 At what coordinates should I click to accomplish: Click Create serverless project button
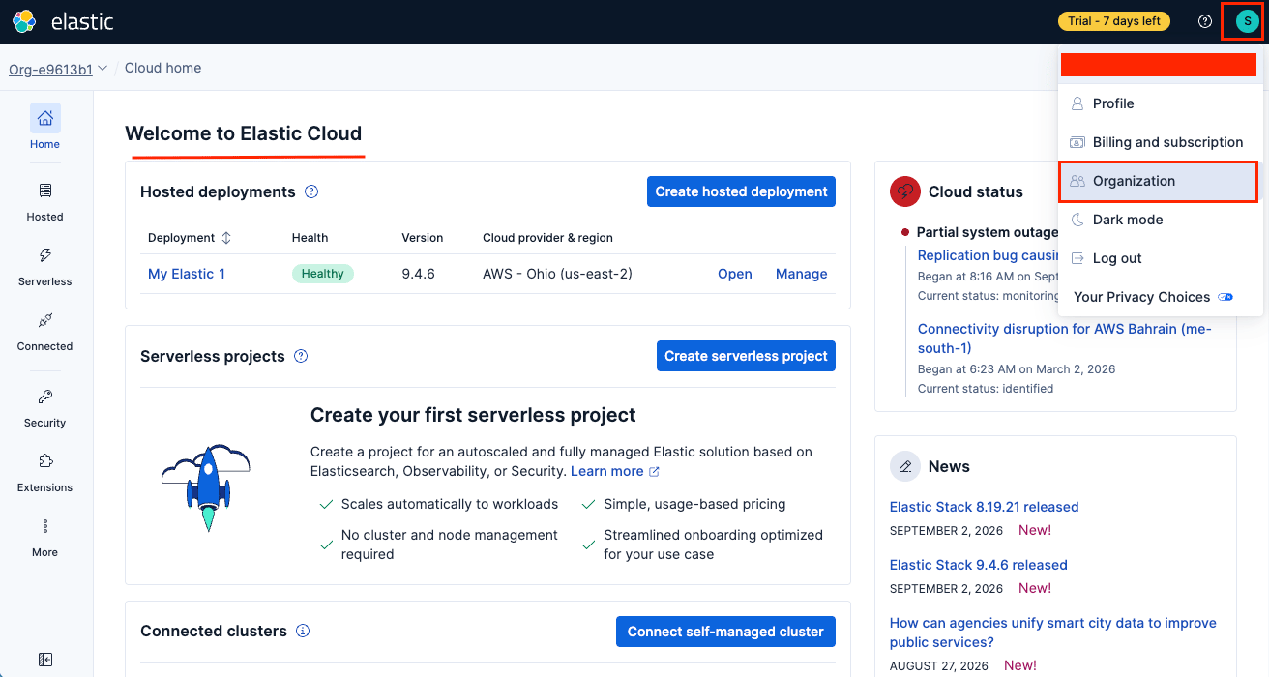746,356
